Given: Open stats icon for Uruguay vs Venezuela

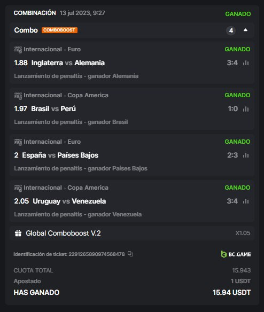Looking at the screenshot, I should coord(246,201).
